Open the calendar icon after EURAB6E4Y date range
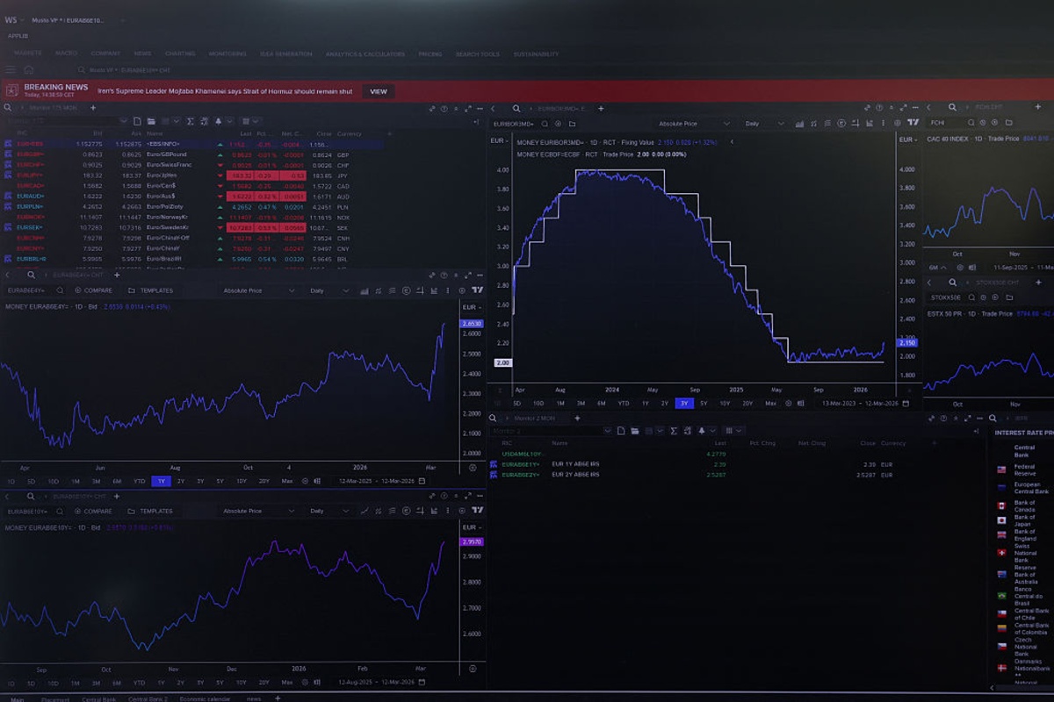Screen dimensions: 1054x702 tap(422, 481)
